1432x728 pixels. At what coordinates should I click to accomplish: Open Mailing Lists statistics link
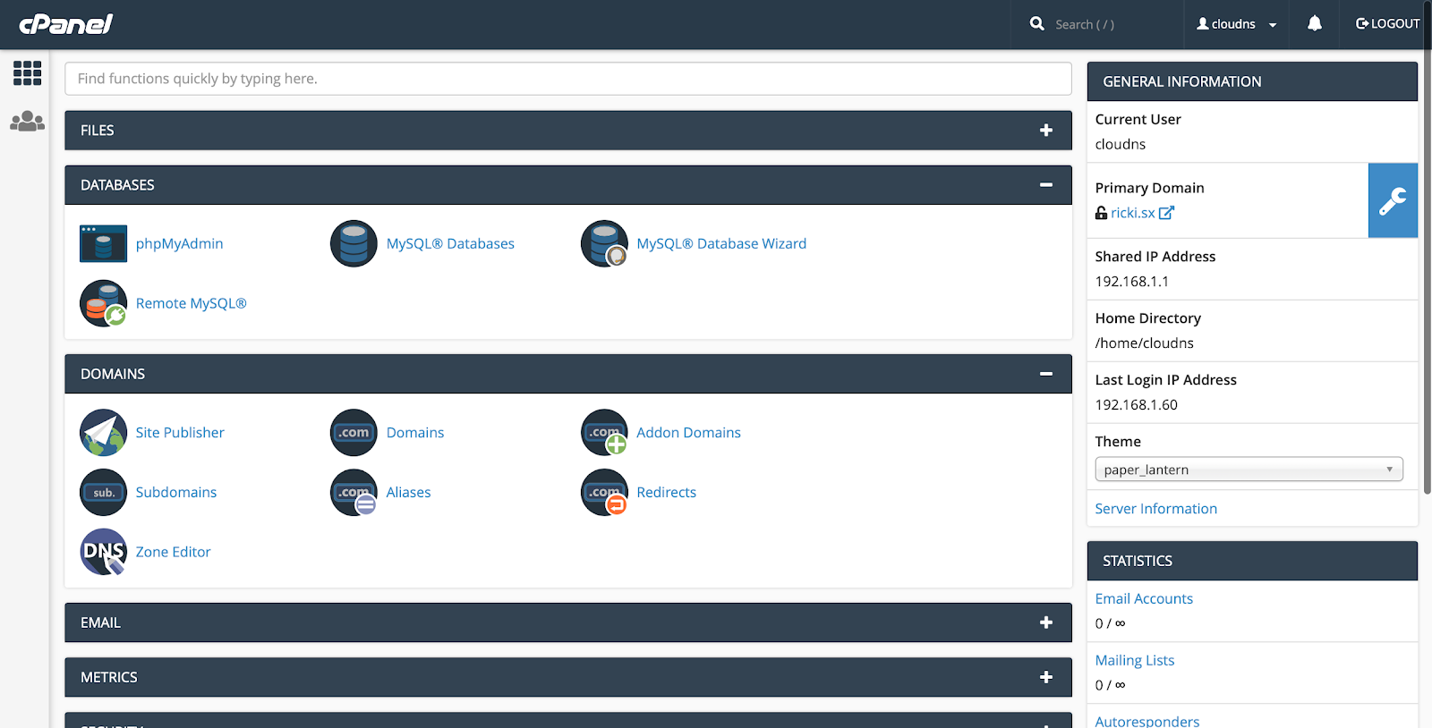(1135, 660)
